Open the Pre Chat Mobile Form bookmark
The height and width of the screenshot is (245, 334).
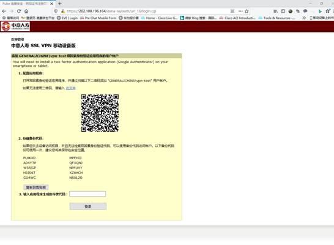coord(98,18)
